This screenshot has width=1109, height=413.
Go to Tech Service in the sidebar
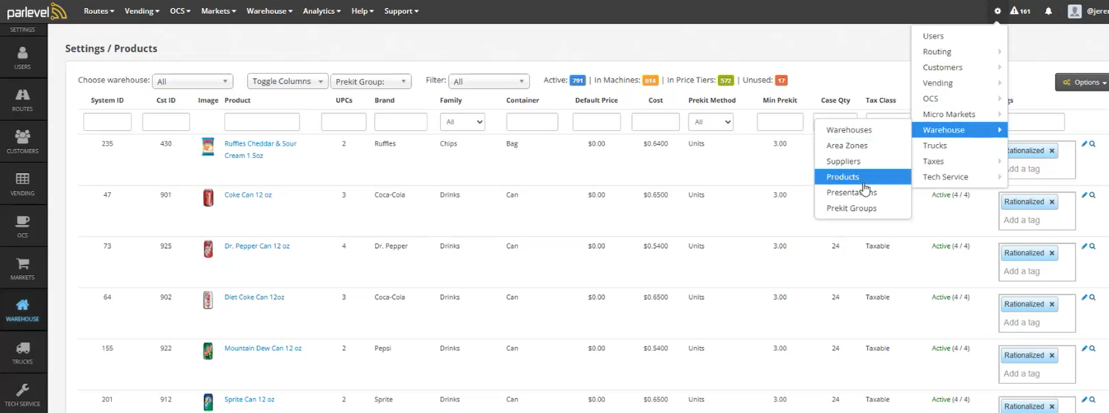[23, 395]
